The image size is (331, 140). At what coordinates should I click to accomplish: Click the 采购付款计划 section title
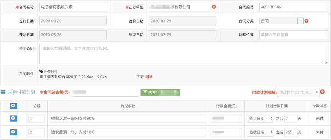21,92
